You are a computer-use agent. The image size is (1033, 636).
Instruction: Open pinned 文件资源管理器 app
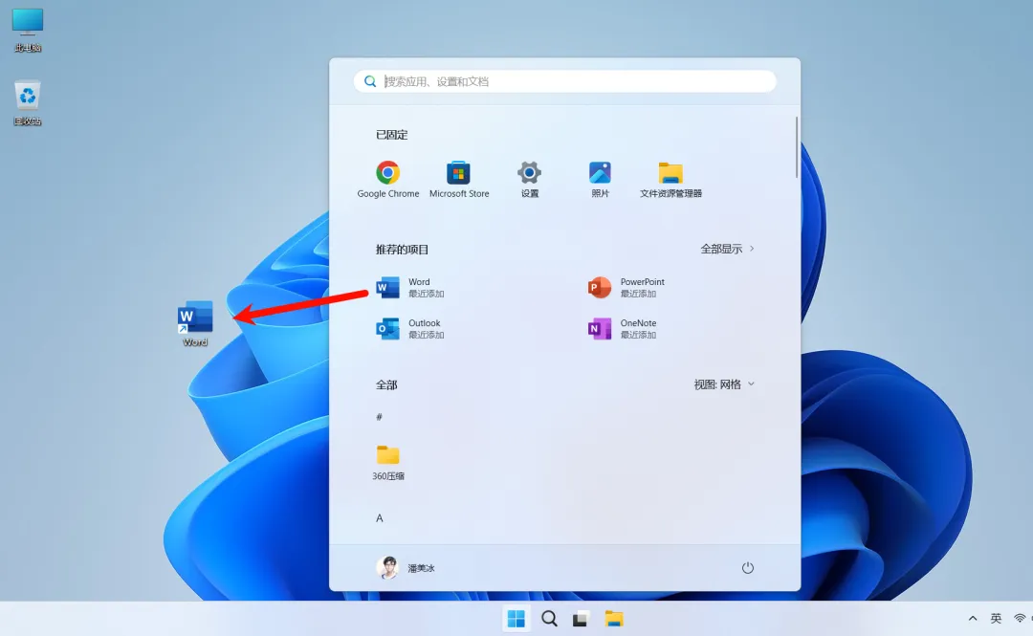(x=670, y=179)
